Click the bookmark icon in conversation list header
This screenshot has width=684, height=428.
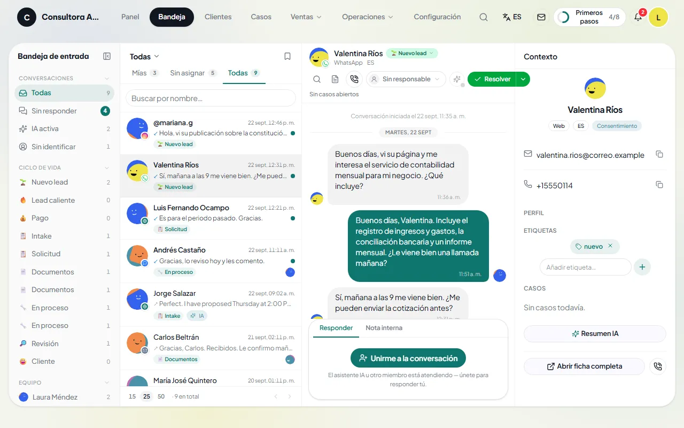(x=287, y=56)
